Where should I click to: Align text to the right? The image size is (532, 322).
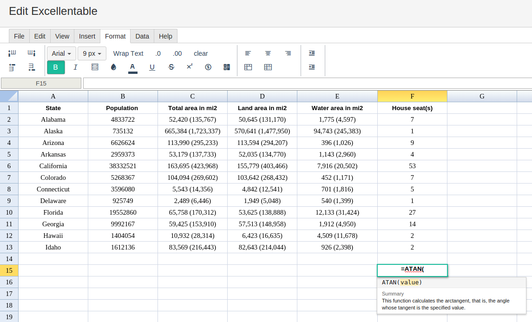click(x=288, y=53)
